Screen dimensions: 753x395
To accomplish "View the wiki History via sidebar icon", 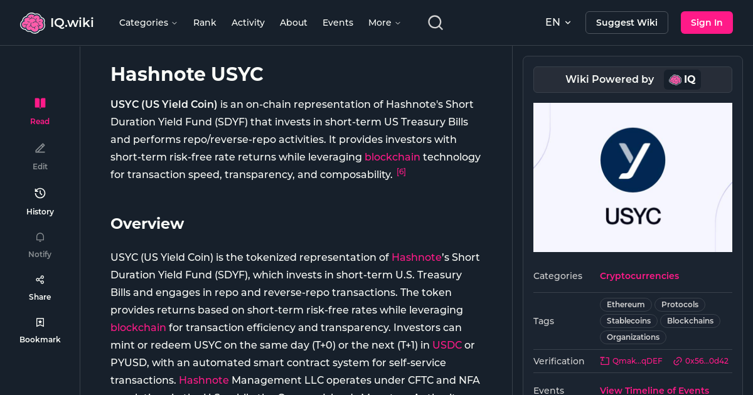I will pyautogui.click(x=40, y=201).
